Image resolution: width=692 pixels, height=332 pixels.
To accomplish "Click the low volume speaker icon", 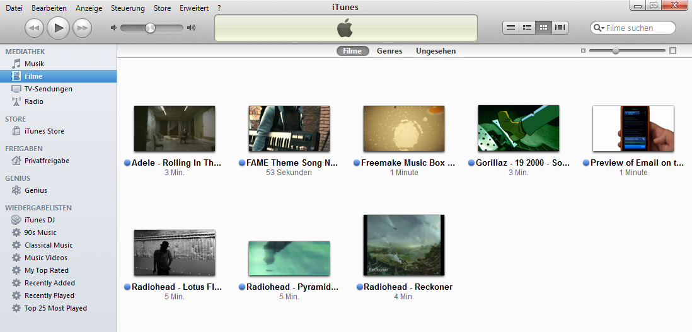I will click(x=113, y=28).
